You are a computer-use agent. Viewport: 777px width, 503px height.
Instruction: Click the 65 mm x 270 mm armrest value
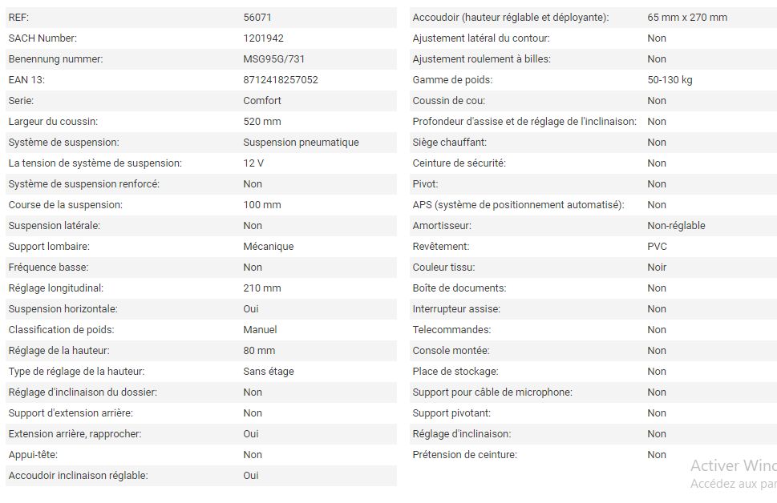tap(687, 18)
